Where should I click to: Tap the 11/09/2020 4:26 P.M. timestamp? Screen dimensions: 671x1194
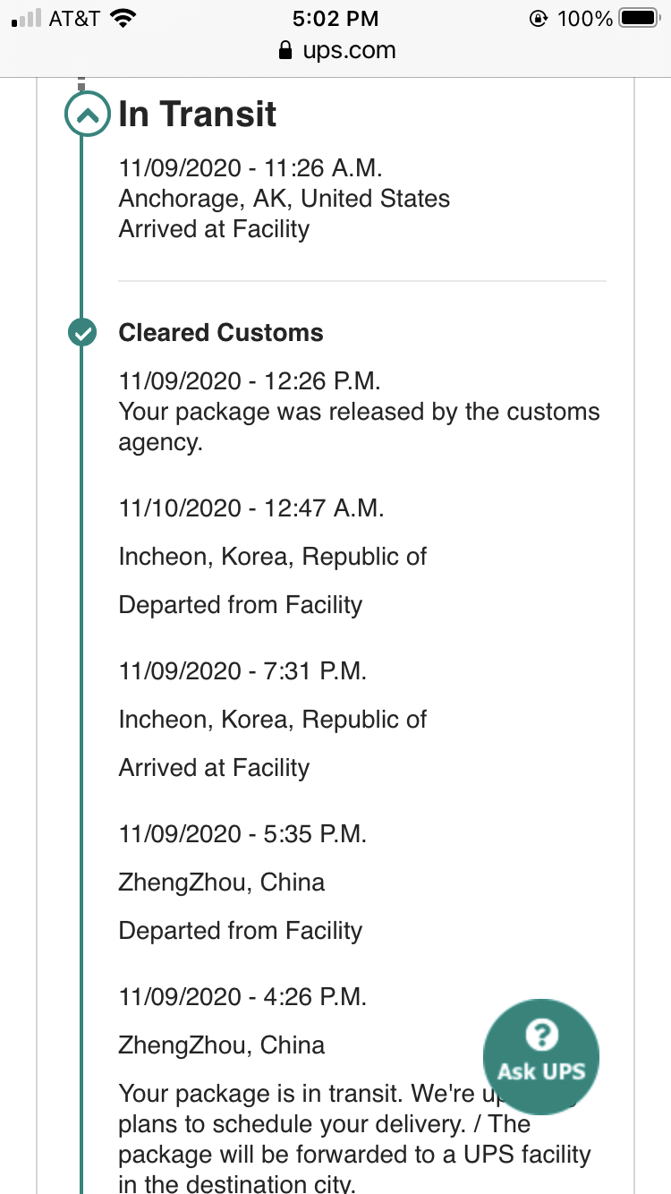point(242,997)
